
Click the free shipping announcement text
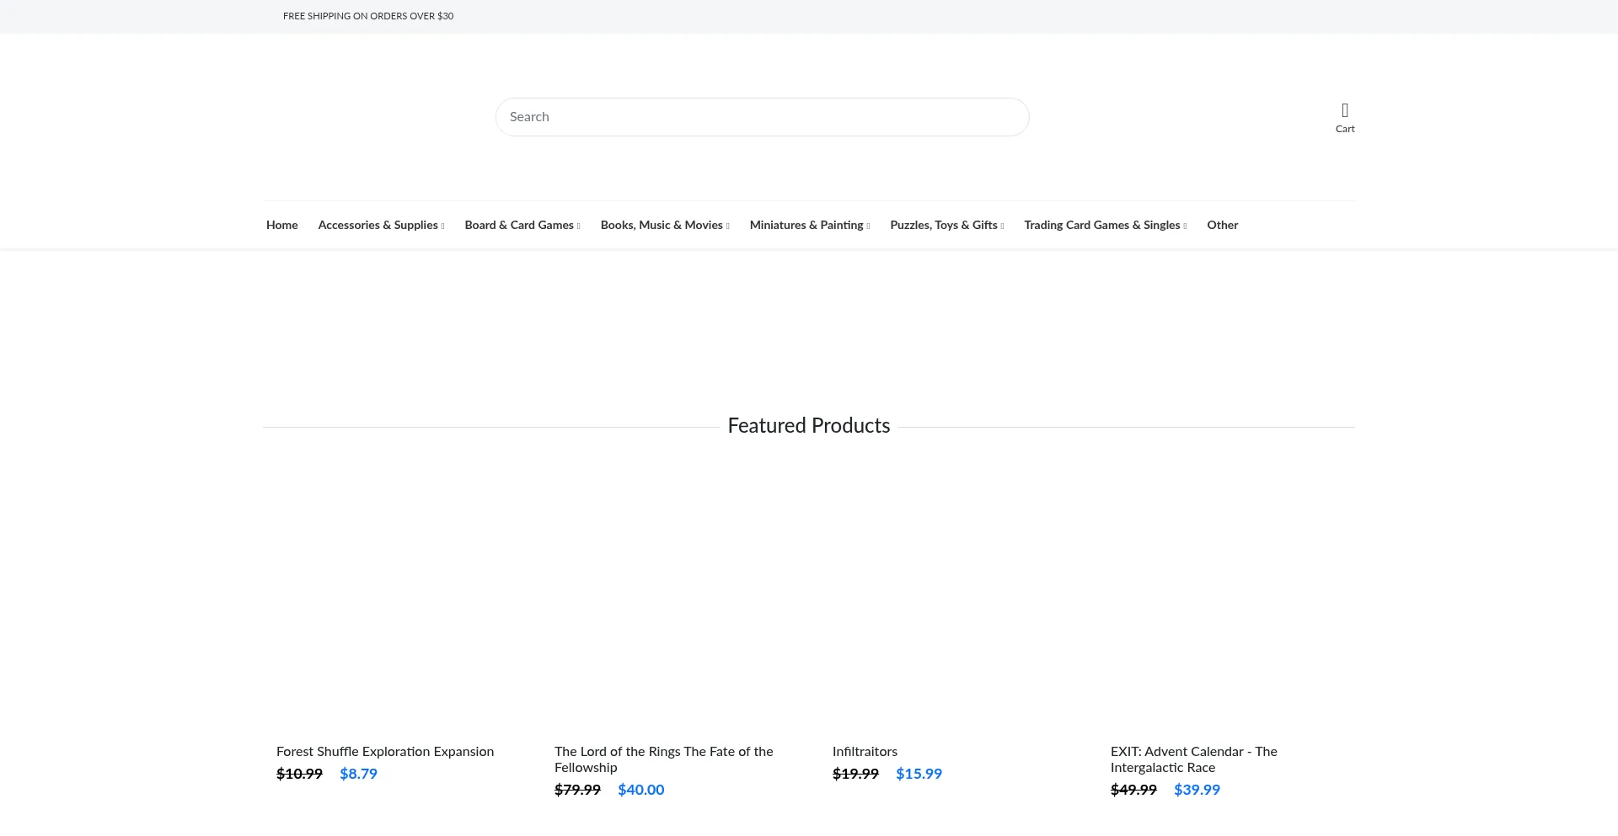tap(368, 16)
